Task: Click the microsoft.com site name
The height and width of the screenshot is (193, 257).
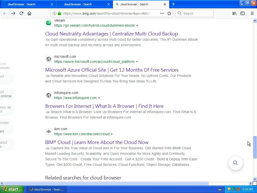Action: click(65, 57)
